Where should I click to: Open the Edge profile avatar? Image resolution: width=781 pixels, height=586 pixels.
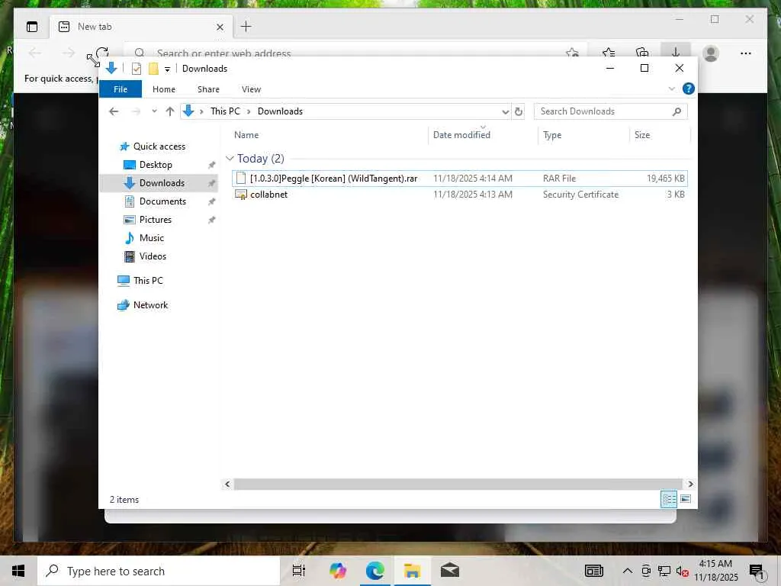pos(711,53)
